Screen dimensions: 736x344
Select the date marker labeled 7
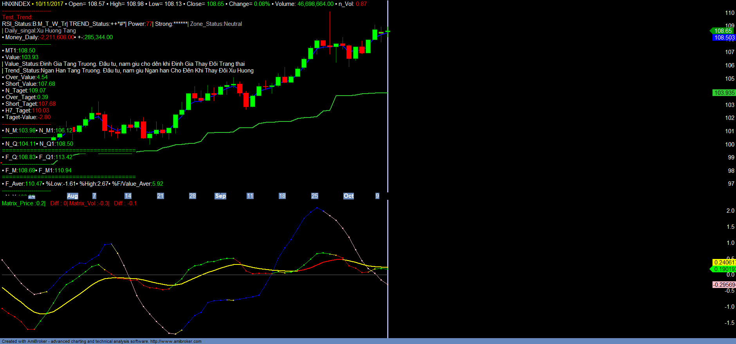94,196
